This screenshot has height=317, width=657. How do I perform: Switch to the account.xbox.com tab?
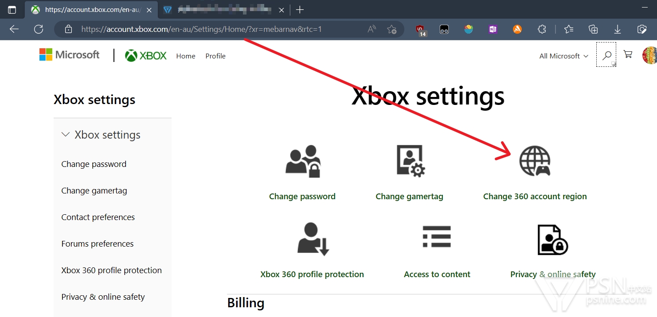91,10
